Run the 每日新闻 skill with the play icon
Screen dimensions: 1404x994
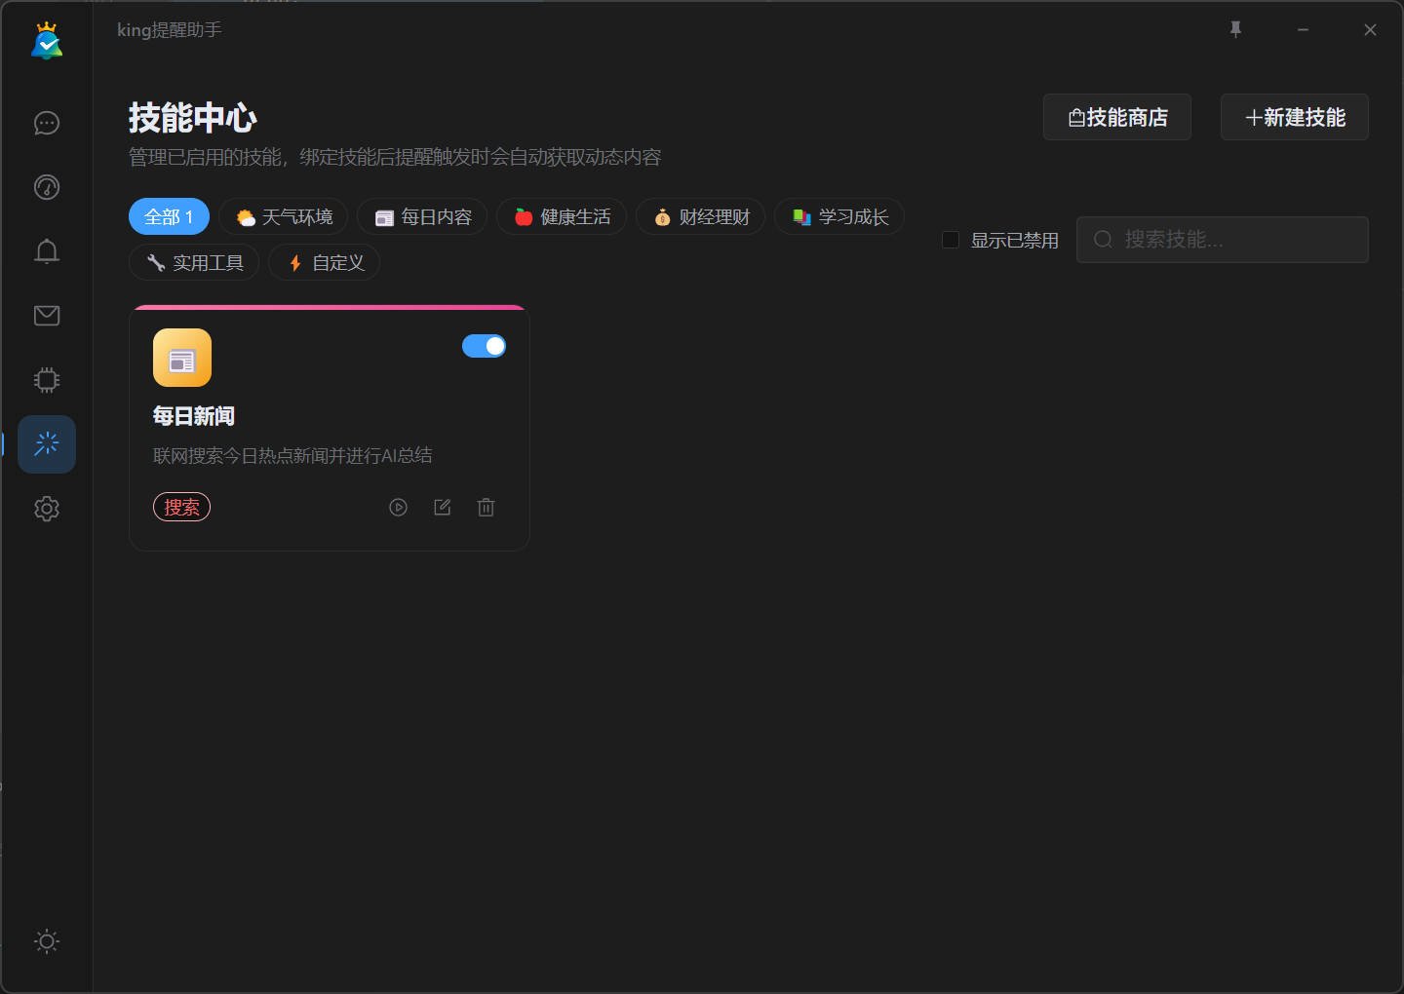coord(398,507)
